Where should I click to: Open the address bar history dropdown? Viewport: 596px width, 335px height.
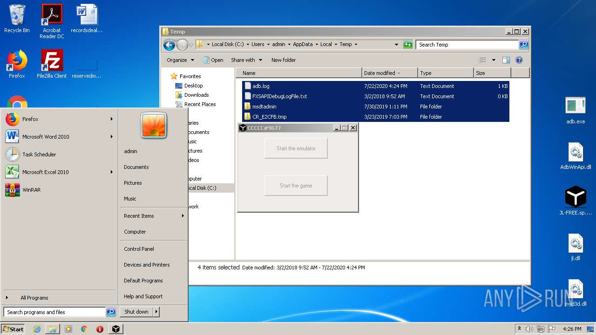396,45
